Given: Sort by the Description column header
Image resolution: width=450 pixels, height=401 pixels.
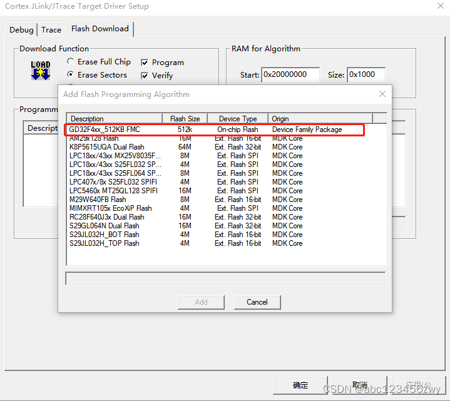Looking at the screenshot, I should click(x=115, y=118).
